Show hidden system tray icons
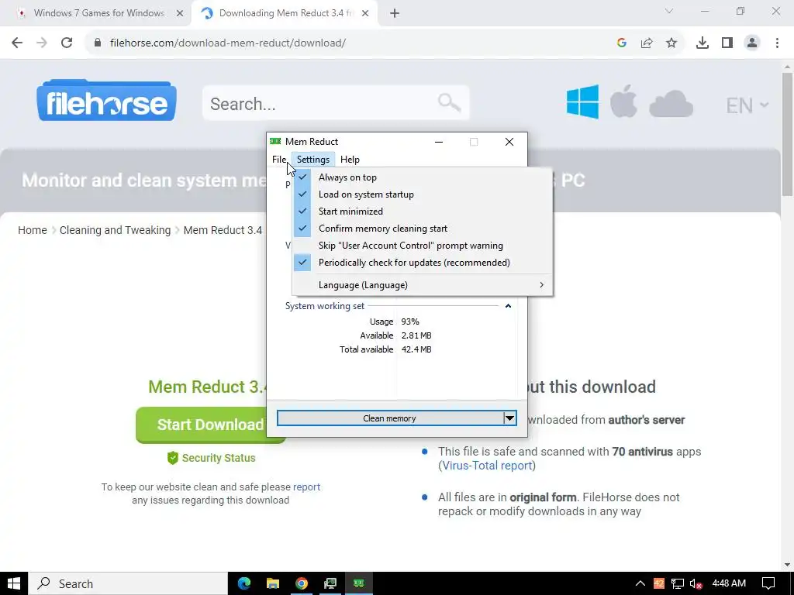This screenshot has height=595, width=794. pyautogui.click(x=640, y=583)
